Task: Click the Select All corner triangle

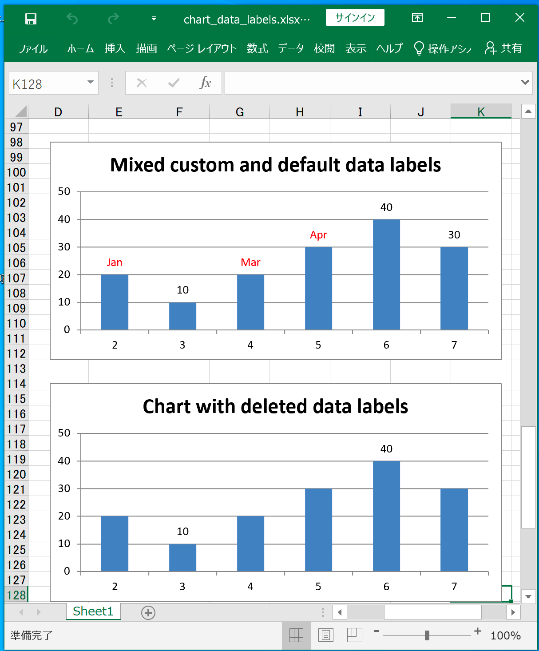Action: [x=20, y=111]
